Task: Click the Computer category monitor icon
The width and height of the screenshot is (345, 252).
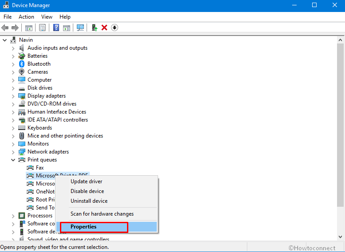Action: [x=22, y=80]
